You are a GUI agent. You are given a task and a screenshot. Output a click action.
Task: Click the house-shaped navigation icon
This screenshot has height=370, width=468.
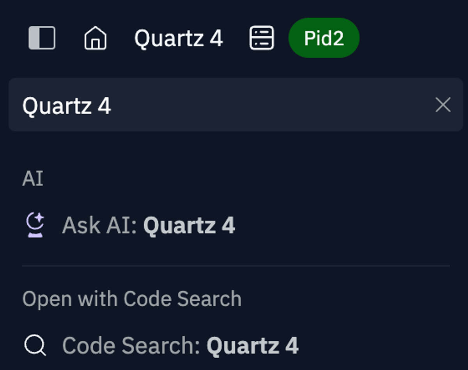coord(96,38)
